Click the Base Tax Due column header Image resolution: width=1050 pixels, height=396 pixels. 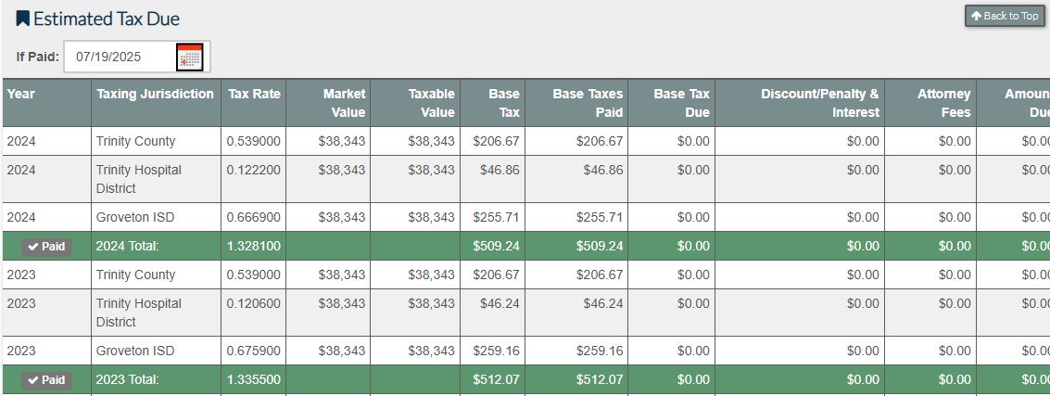[681, 103]
